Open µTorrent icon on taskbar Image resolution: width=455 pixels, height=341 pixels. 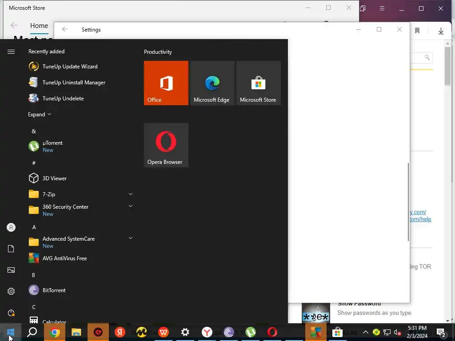tap(251, 332)
